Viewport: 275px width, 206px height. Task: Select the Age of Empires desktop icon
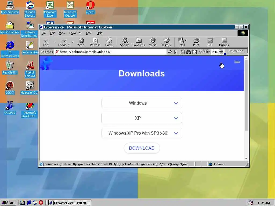pos(30,69)
